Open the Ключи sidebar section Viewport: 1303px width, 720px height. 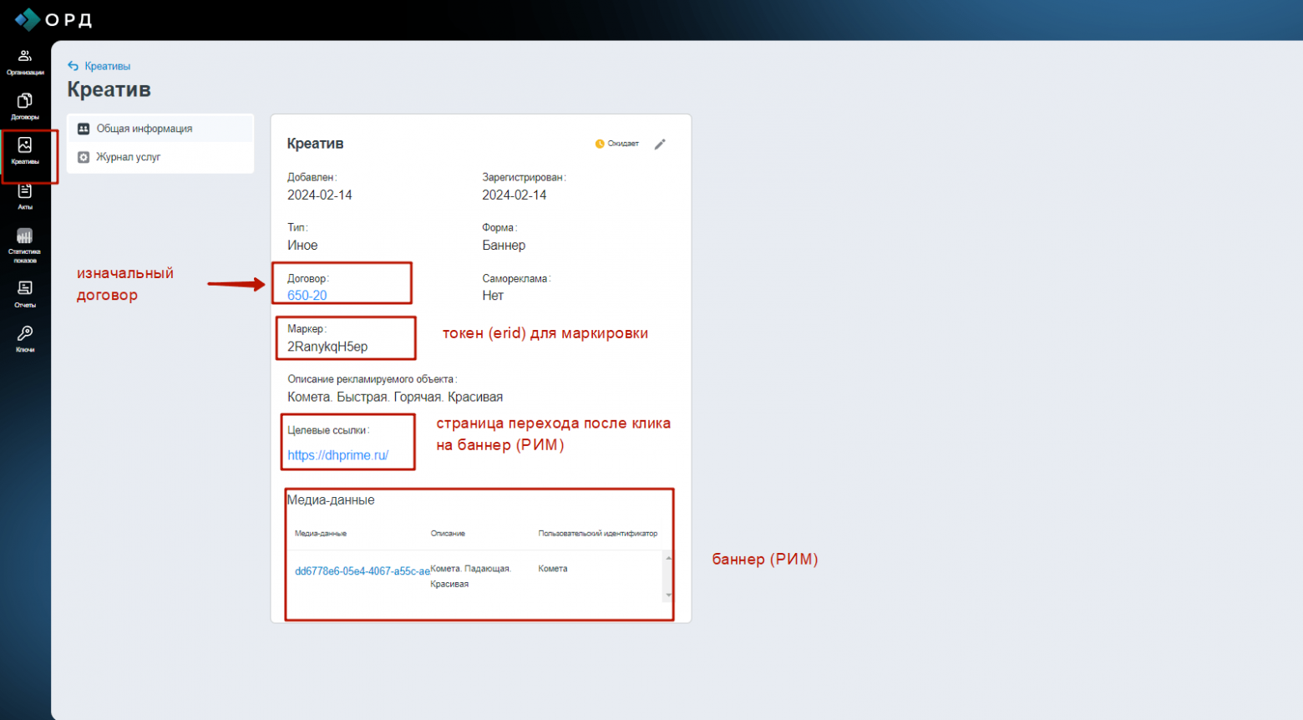pos(25,339)
